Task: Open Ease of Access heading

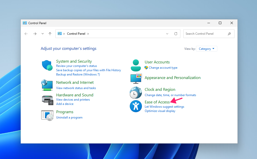Action: point(157,102)
